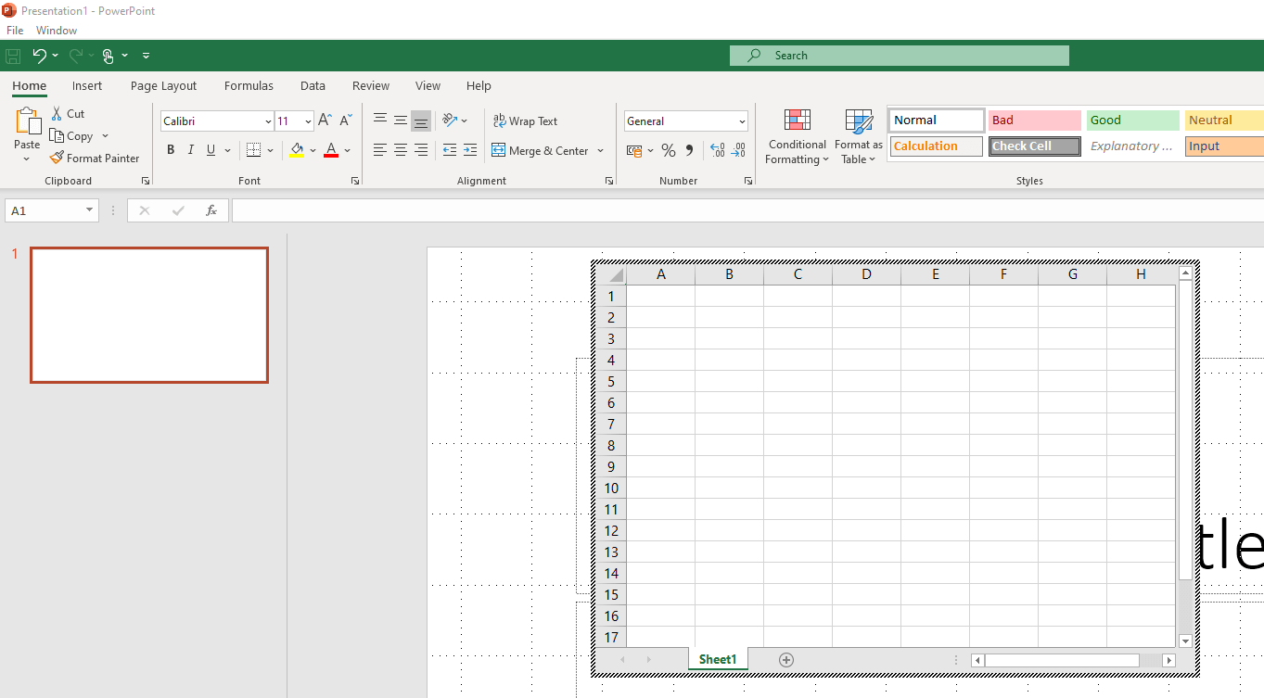Switch to the Formulas ribbon tab
Screen dimensions: 1264x698
(248, 85)
